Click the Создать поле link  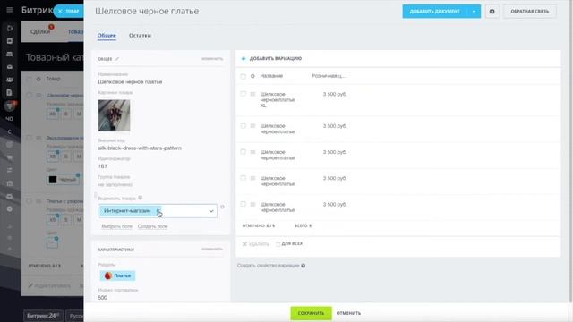coord(152,226)
